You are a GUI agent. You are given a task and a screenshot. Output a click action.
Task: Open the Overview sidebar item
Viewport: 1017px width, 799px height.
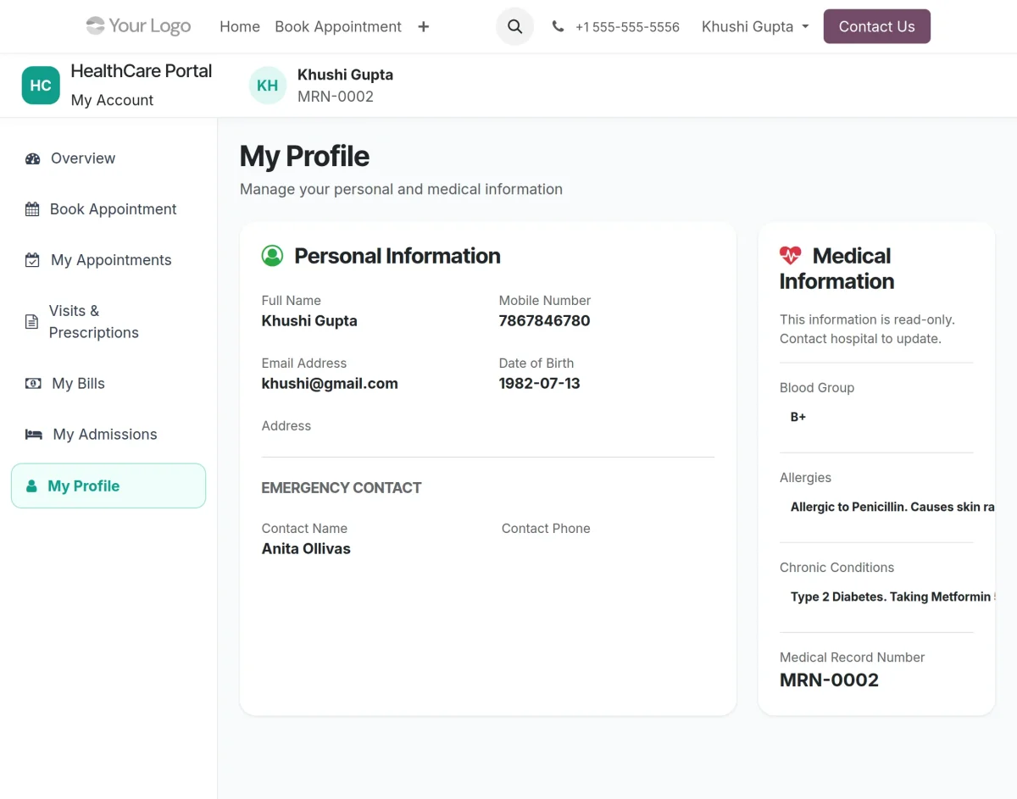[x=108, y=158]
